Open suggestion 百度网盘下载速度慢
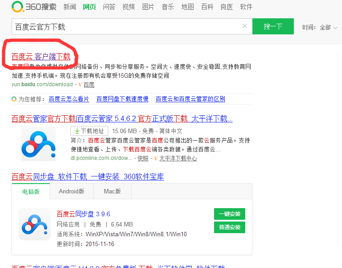The width and height of the screenshot is (342, 268). [x=122, y=99]
